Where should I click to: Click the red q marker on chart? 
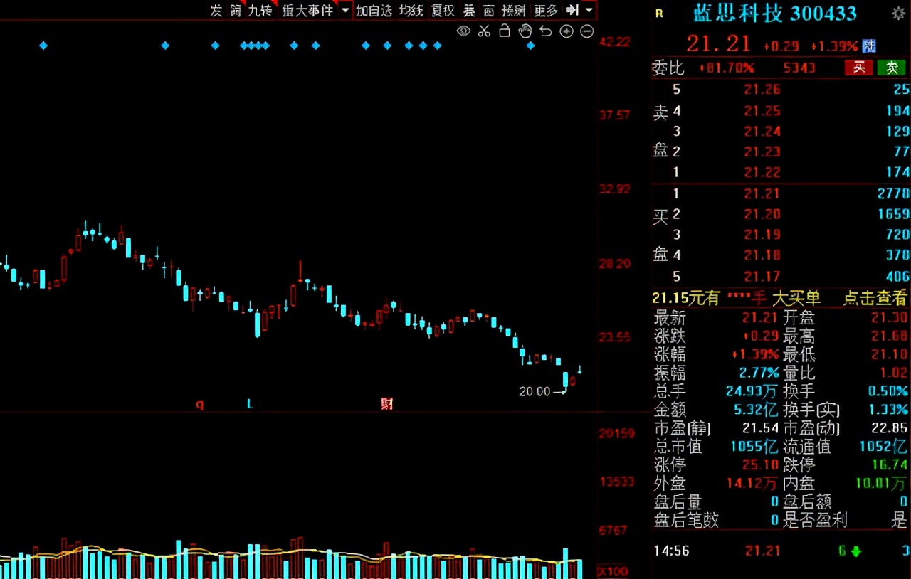click(x=199, y=405)
